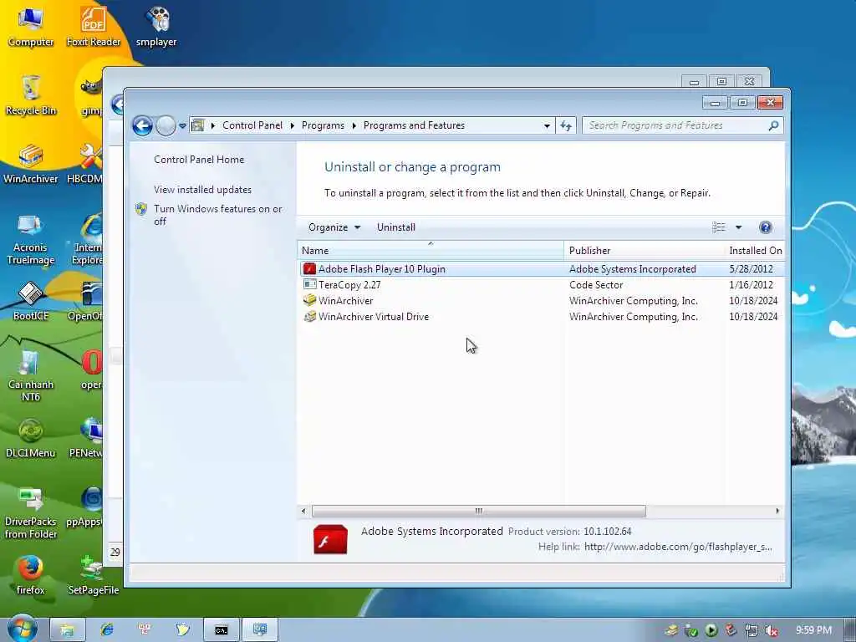Open Control Panel Home link
Screen dimensions: 856x642
tap(199, 160)
